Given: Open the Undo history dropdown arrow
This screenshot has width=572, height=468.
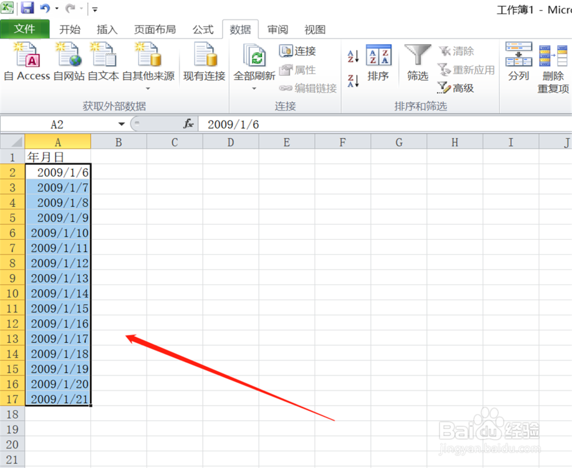Looking at the screenshot, I should 57,9.
